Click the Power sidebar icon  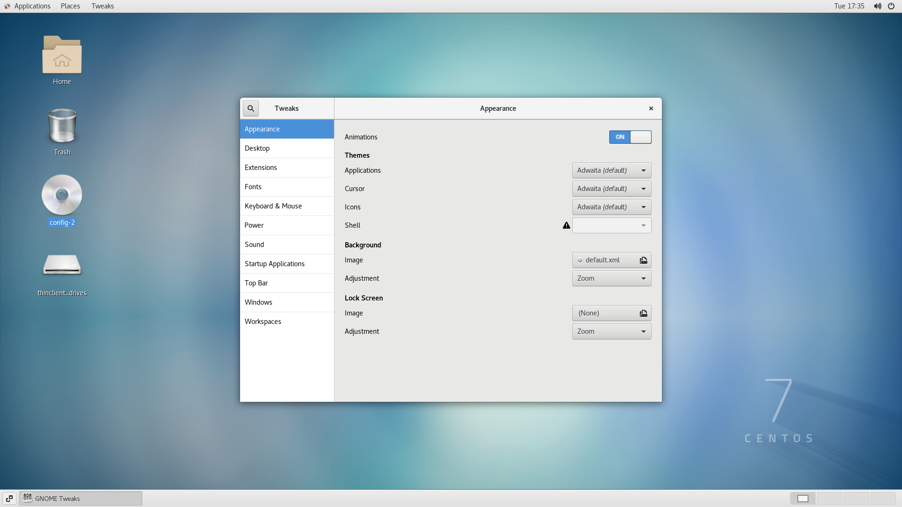287,225
